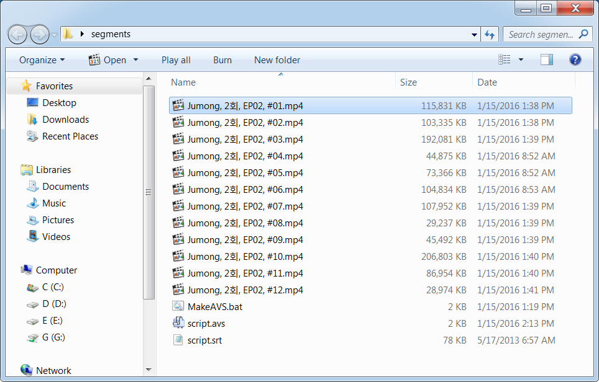Viewport: 599px width, 382px height.
Task: Select the #02.mp4 file icon
Action: coord(178,122)
